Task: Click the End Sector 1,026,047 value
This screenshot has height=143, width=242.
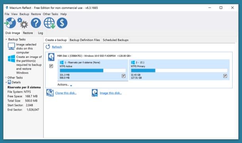Action: (x=33, y=110)
